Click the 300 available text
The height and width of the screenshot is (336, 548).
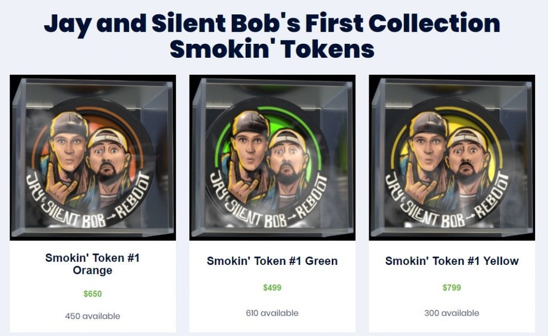coord(452,313)
